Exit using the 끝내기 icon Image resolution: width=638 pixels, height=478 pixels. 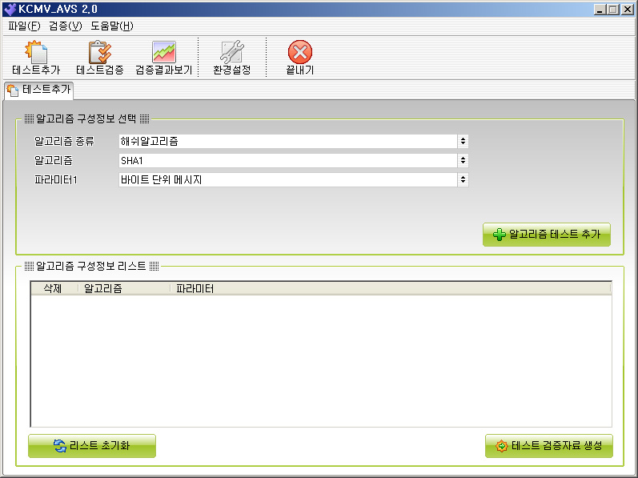[x=300, y=58]
